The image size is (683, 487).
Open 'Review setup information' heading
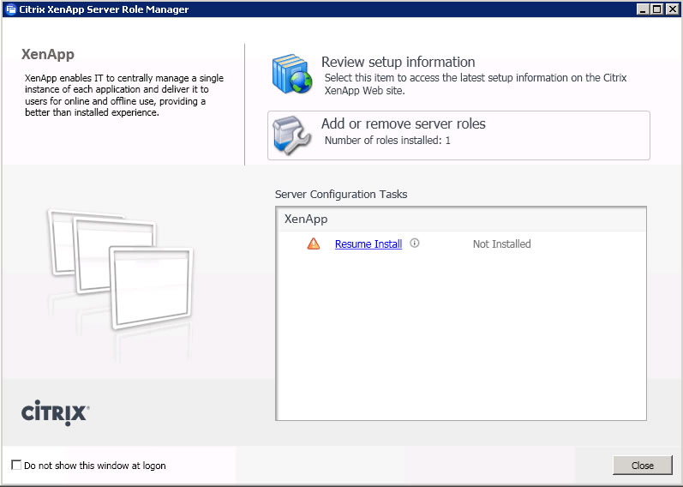click(x=398, y=62)
